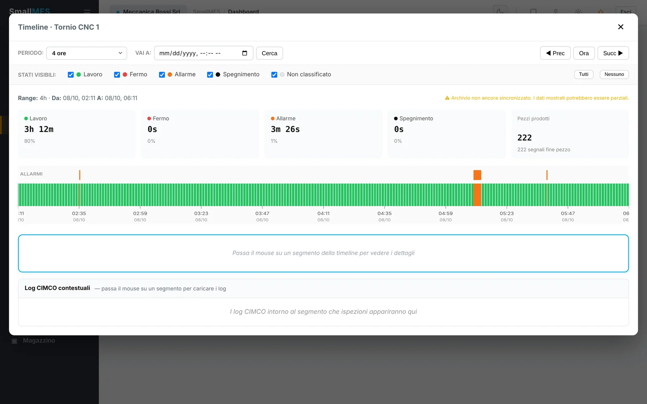Click the alarm marker near 02:35
The width and height of the screenshot is (647, 404).
[x=80, y=175]
